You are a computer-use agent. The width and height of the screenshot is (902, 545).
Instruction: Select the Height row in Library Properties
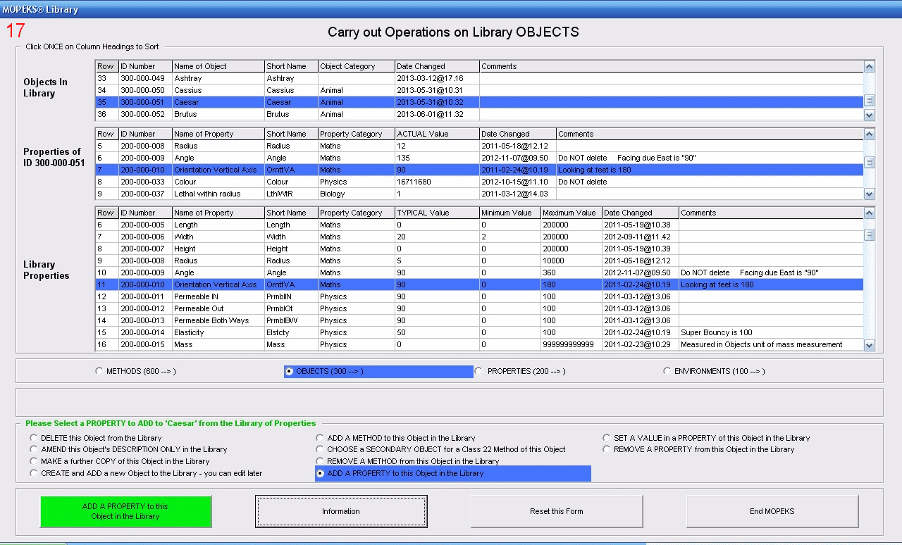[x=479, y=249]
